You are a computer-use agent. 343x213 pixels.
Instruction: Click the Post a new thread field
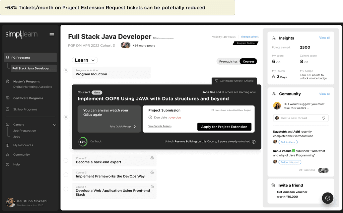coord(300,118)
